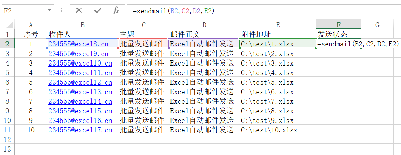
Task: Select cell C:\test\10.xlsx
Action: [x=278, y=130]
